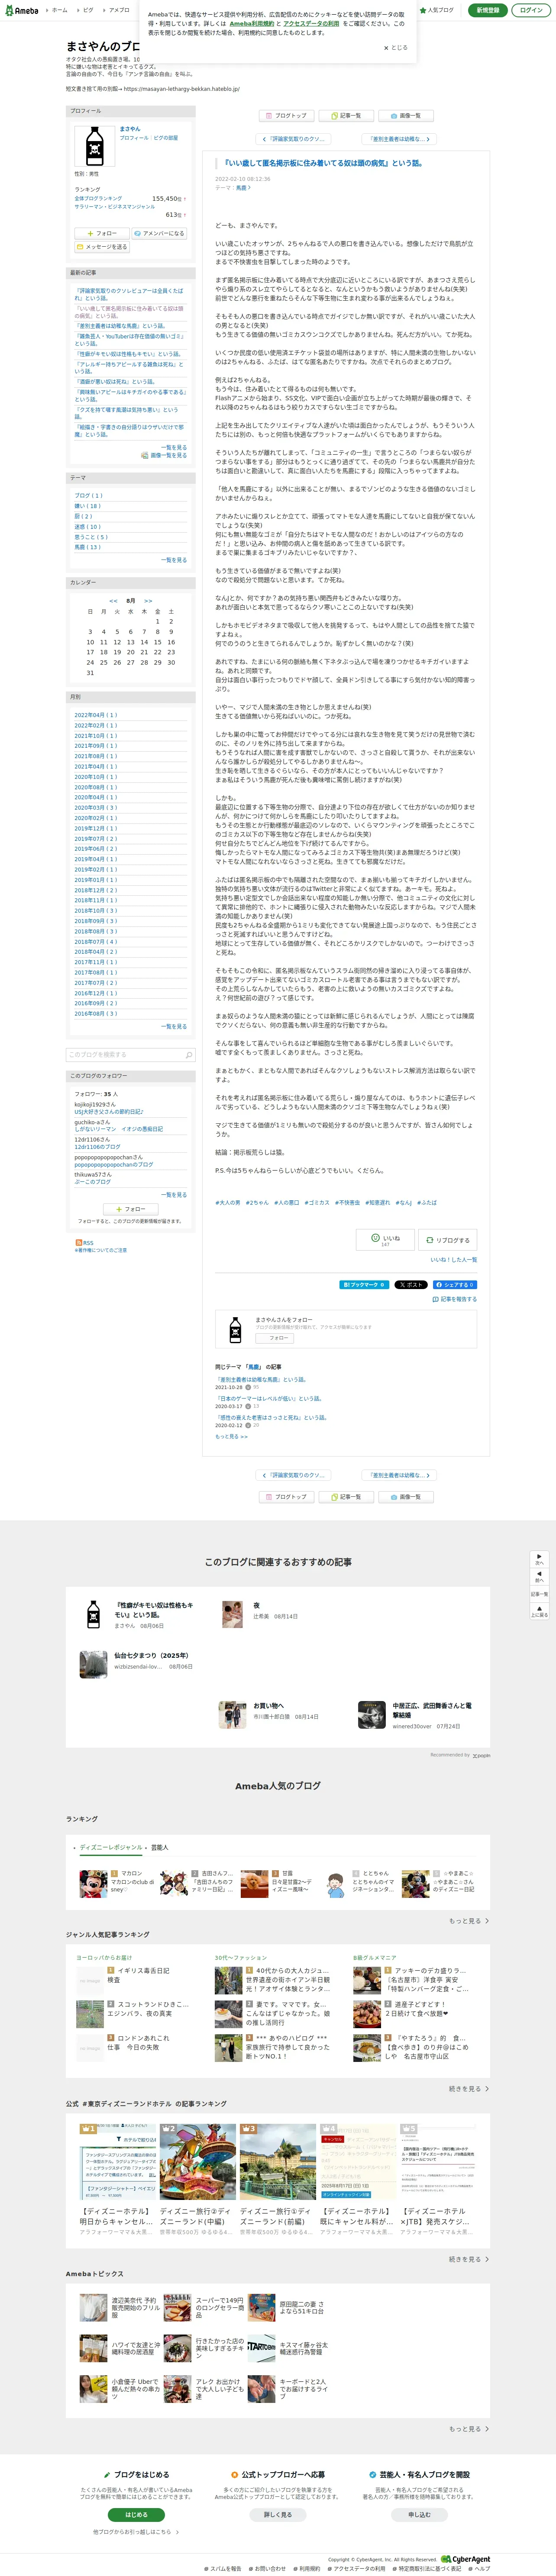556x2576 pixels.
Task: Open the いいね！した人一覧 link
Action: (x=453, y=1260)
